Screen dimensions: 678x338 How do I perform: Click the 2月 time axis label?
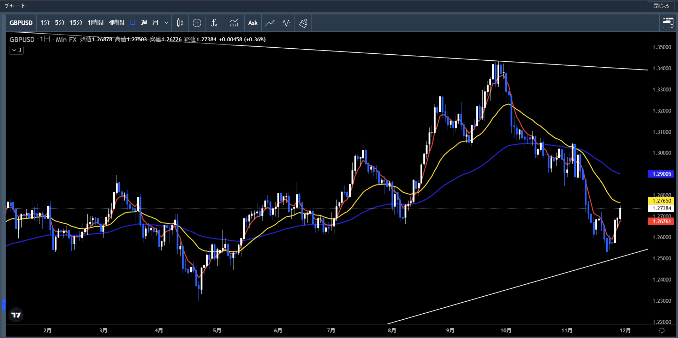pyautogui.click(x=48, y=331)
